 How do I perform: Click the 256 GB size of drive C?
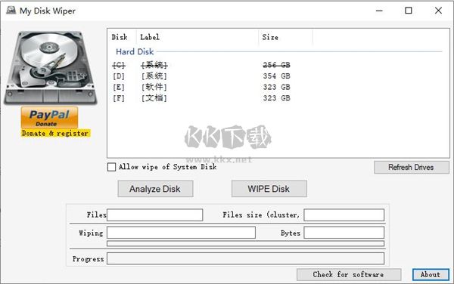(x=276, y=65)
